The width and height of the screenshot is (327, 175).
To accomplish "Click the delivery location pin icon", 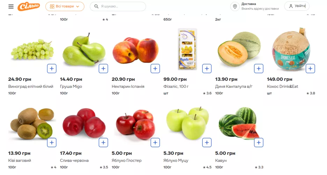I will tap(235, 7).
